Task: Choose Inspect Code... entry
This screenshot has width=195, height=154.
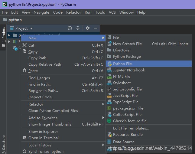Action: click(x=63, y=97)
